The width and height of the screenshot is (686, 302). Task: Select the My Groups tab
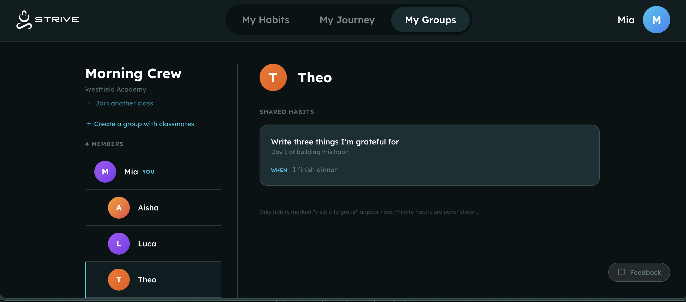click(430, 20)
